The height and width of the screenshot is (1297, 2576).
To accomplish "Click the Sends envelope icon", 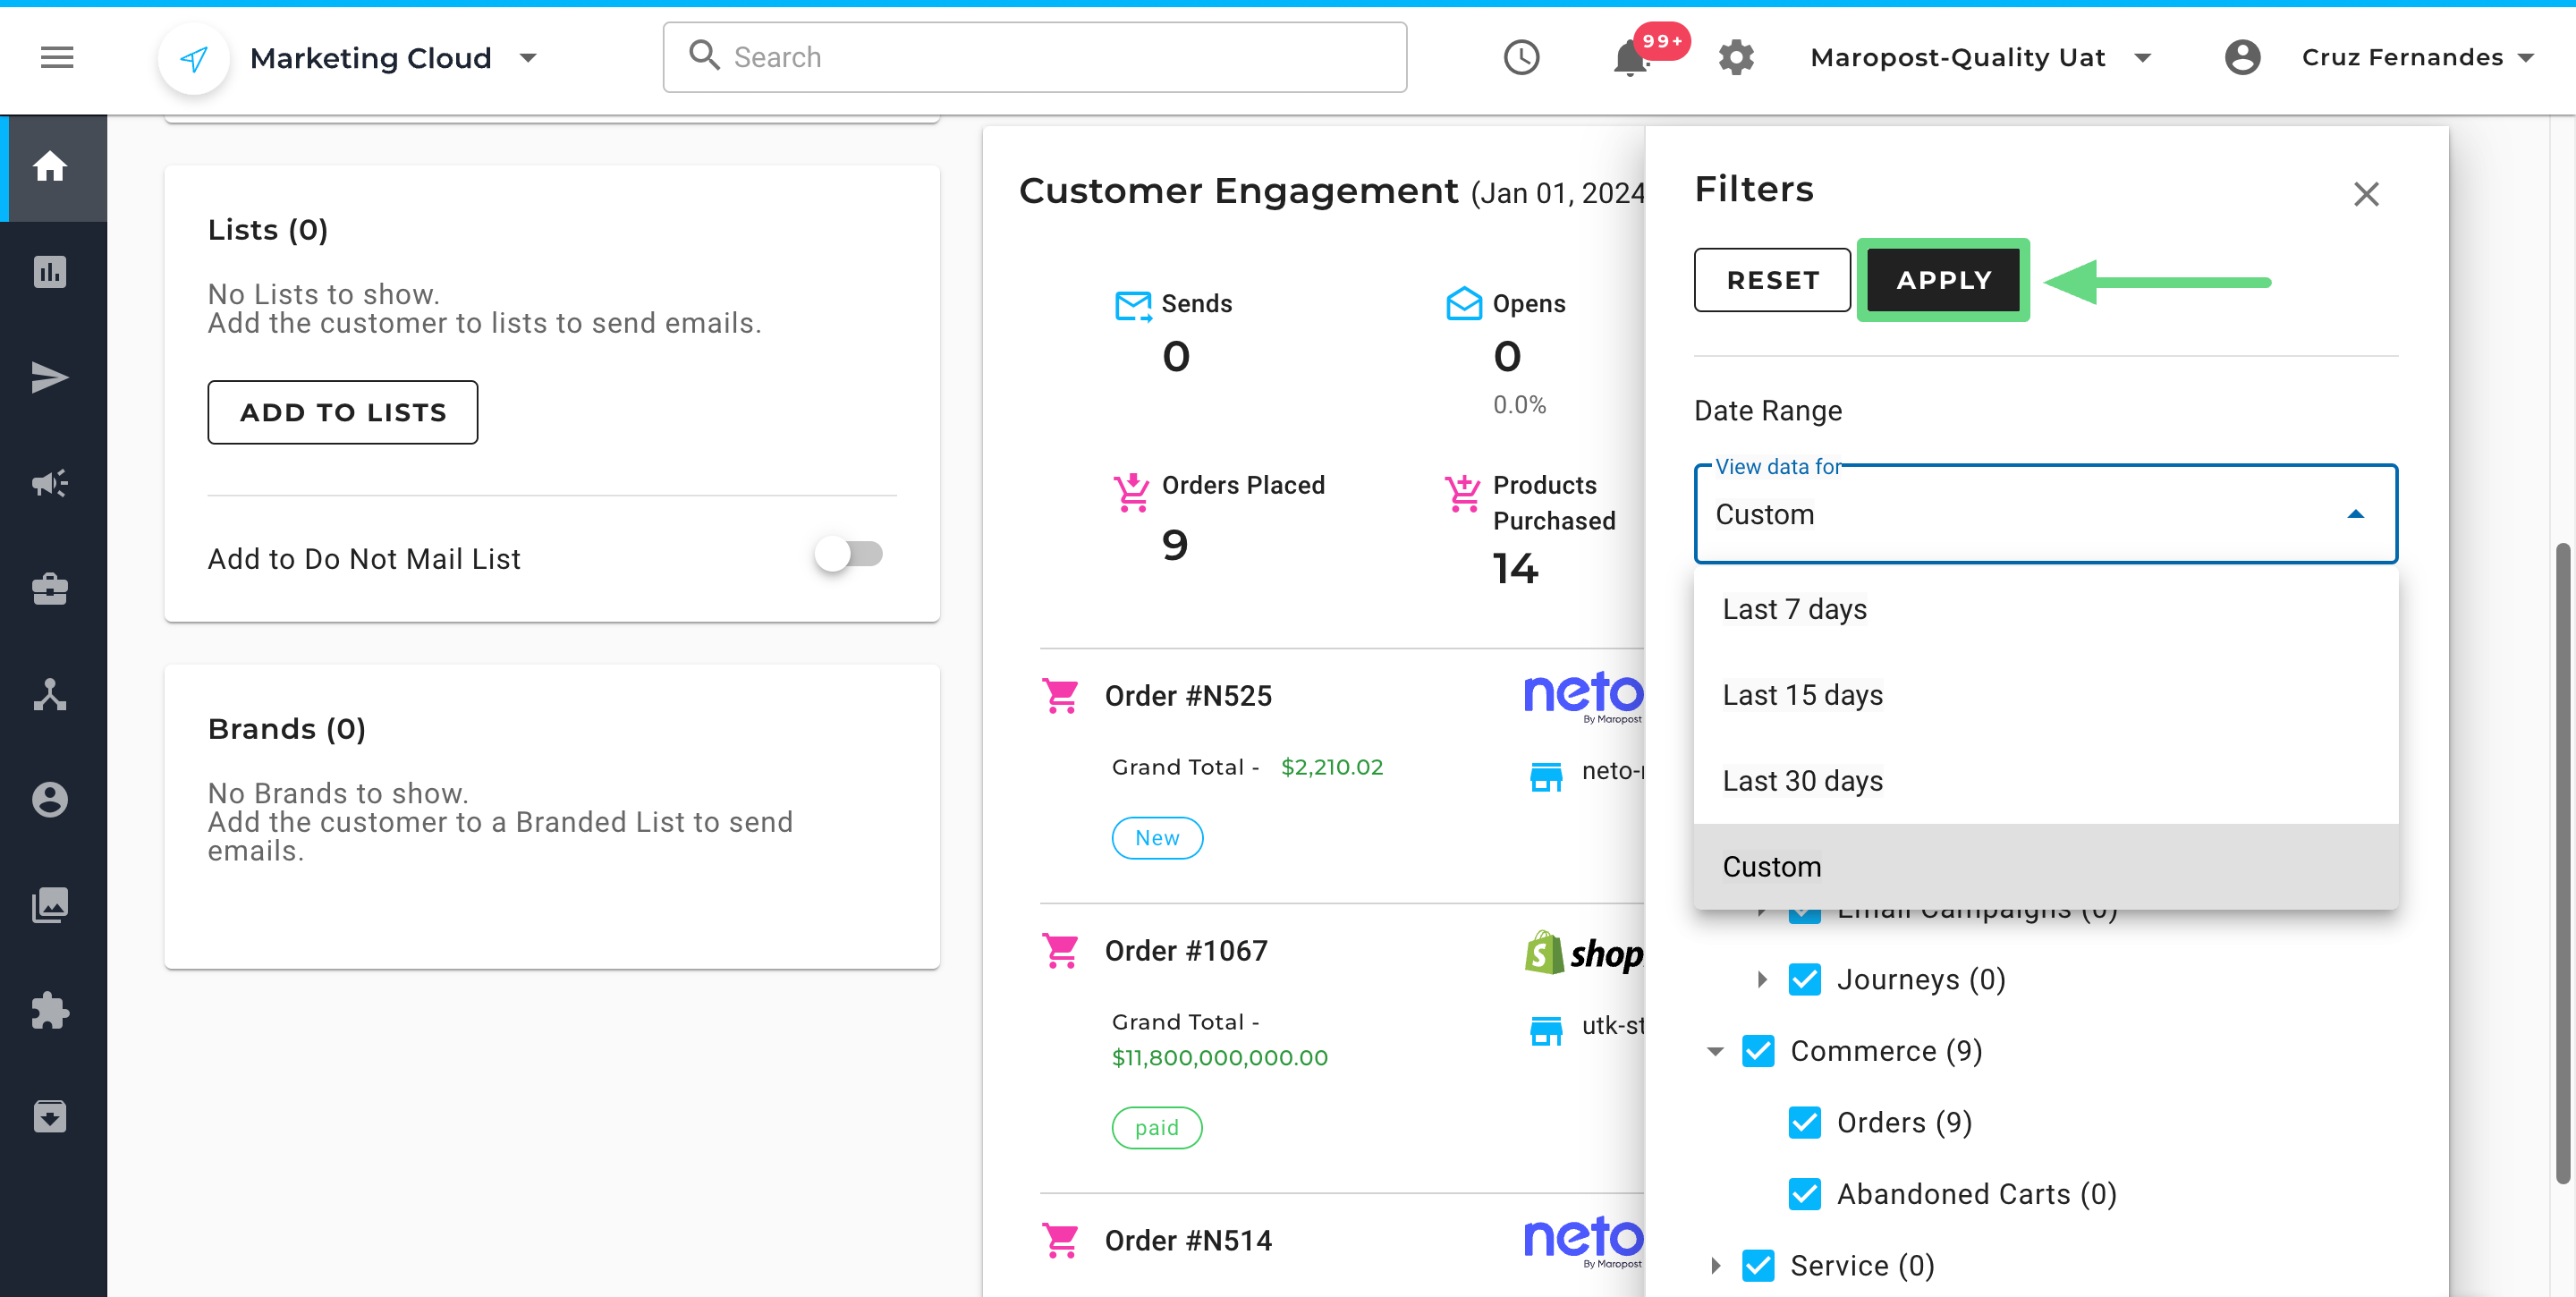I will coord(1132,304).
